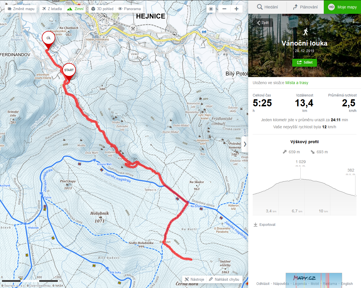Click the green Sdílet share button
361x288 pixels.
[x=305, y=62]
